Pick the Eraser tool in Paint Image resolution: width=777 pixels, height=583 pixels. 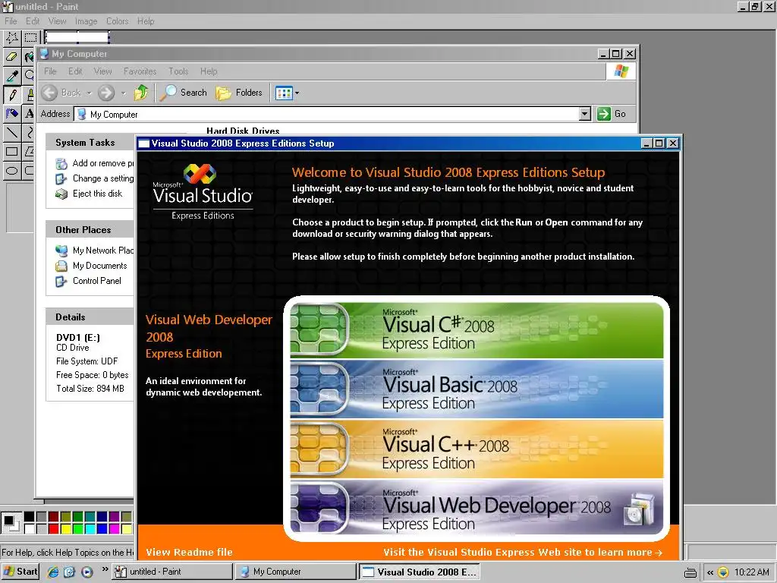12,56
